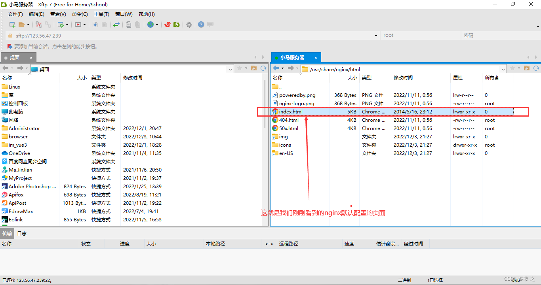
Task: Expand the session properties dropdown arrow
Action: click(67, 25)
